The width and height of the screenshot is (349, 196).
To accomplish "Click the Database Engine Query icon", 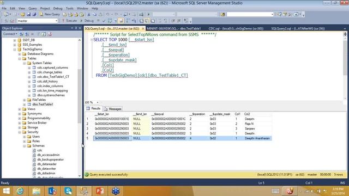I will click(x=64, y=15).
